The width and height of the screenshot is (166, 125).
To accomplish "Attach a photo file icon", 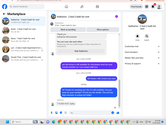I will 56,113.
